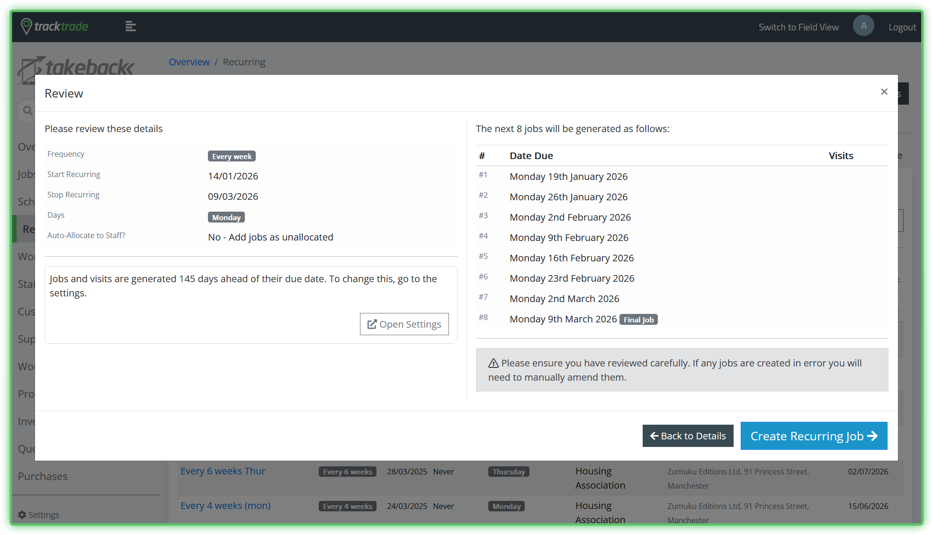The image size is (933, 535).
Task: Click the takeback company logo
Action: tap(76, 67)
